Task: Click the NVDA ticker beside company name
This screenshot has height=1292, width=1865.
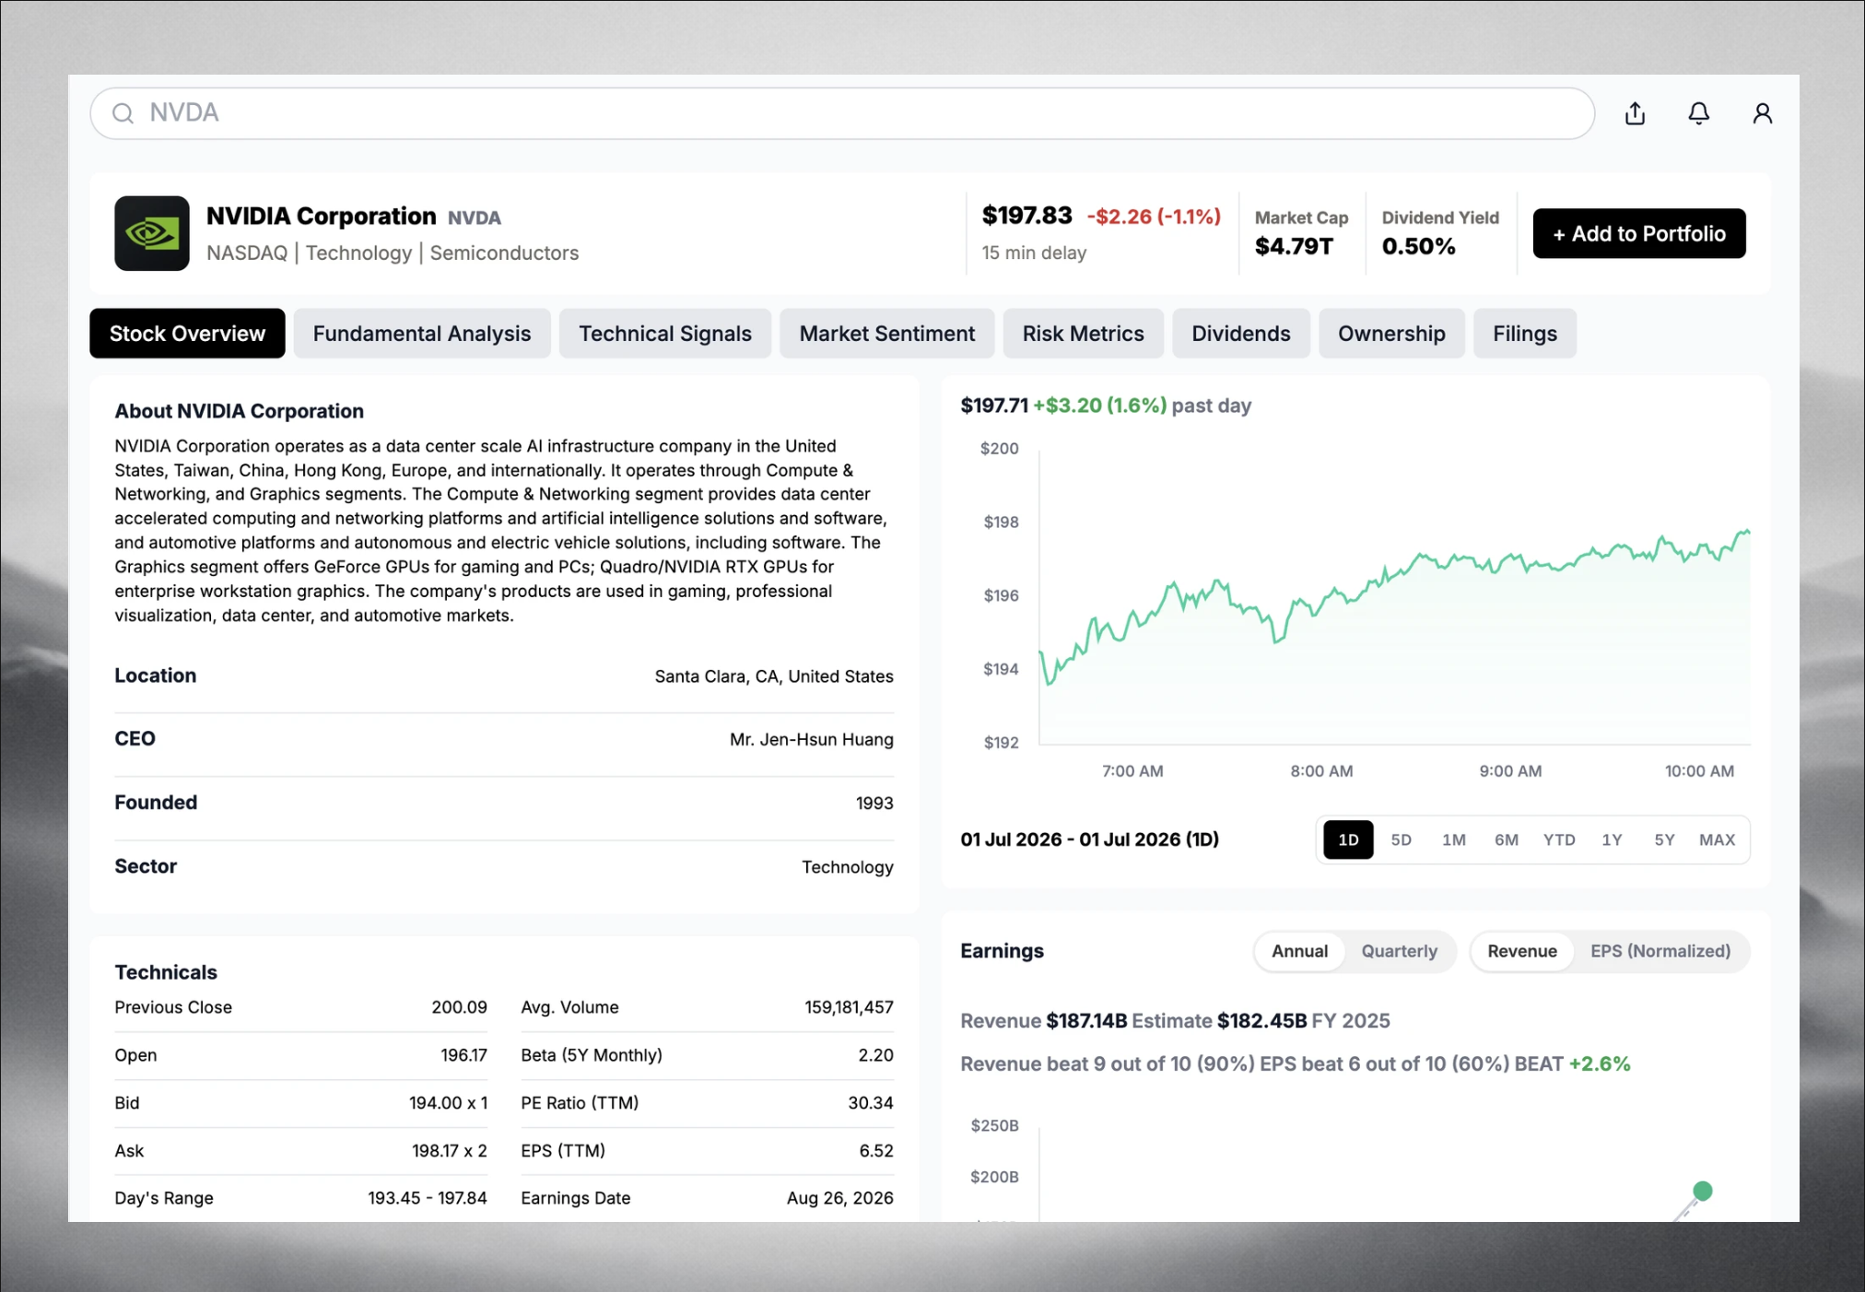Action: (475, 217)
